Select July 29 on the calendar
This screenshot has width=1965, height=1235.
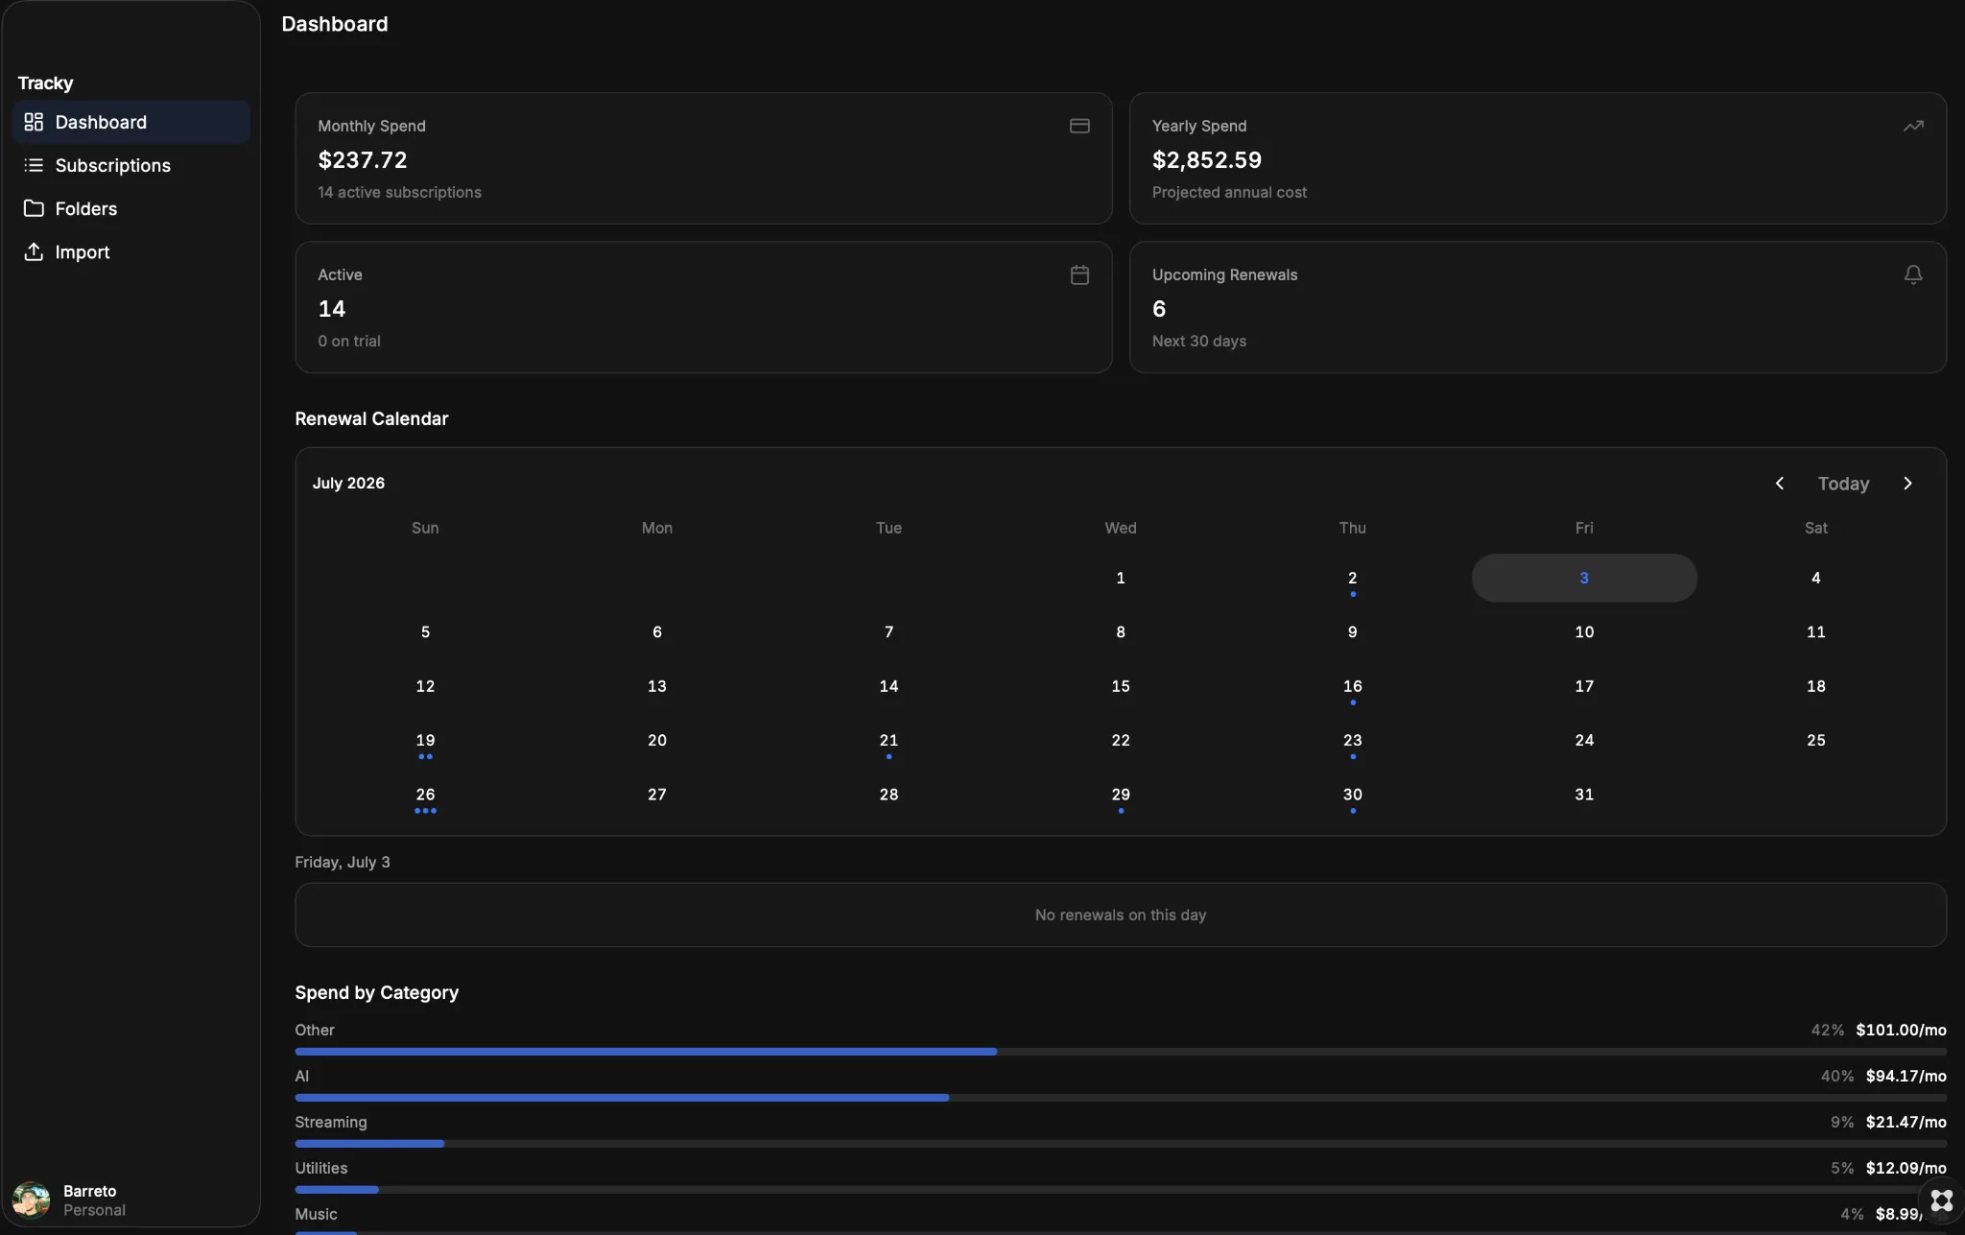coord(1121,795)
